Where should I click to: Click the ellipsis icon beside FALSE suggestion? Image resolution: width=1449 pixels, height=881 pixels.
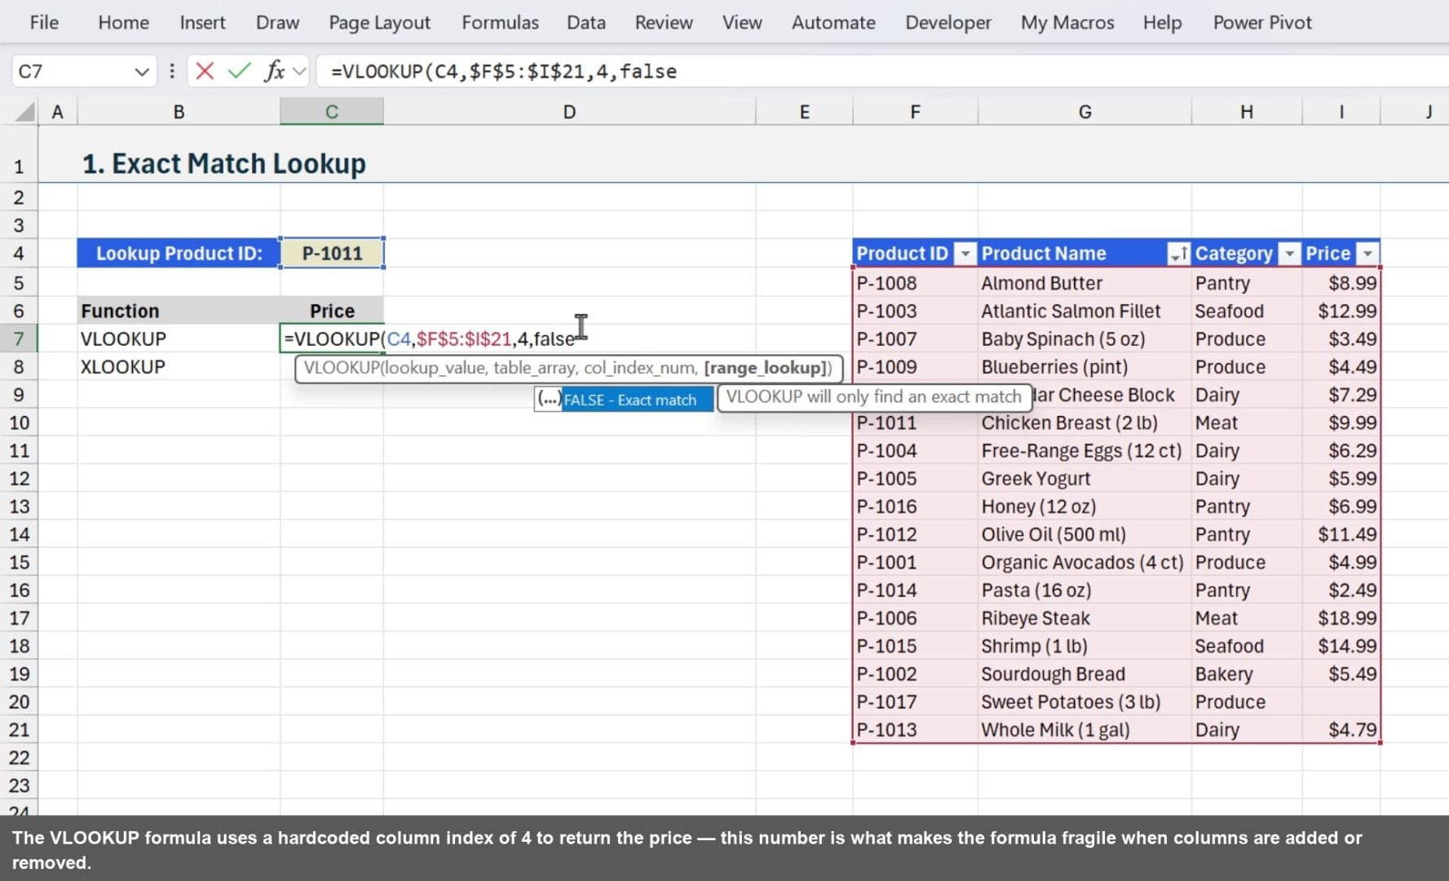pyautogui.click(x=549, y=399)
